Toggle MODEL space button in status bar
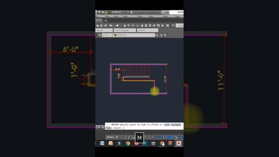279x157 pixels. click(x=110, y=137)
